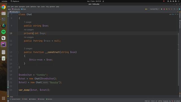The width and height of the screenshot is (181, 102).
Task: Open the Refactor menu
Action: point(33,7)
